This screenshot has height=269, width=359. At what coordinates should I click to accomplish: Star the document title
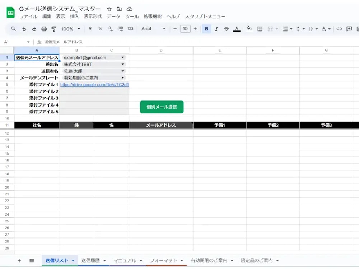click(109, 9)
